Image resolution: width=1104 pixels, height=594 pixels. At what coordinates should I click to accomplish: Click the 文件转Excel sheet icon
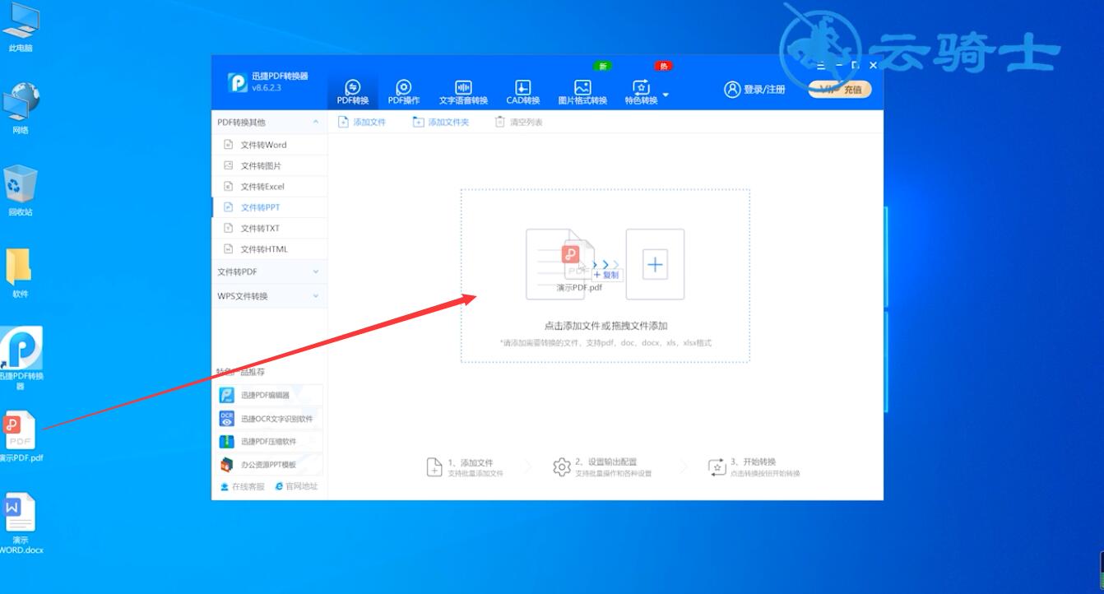click(x=229, y=186)
